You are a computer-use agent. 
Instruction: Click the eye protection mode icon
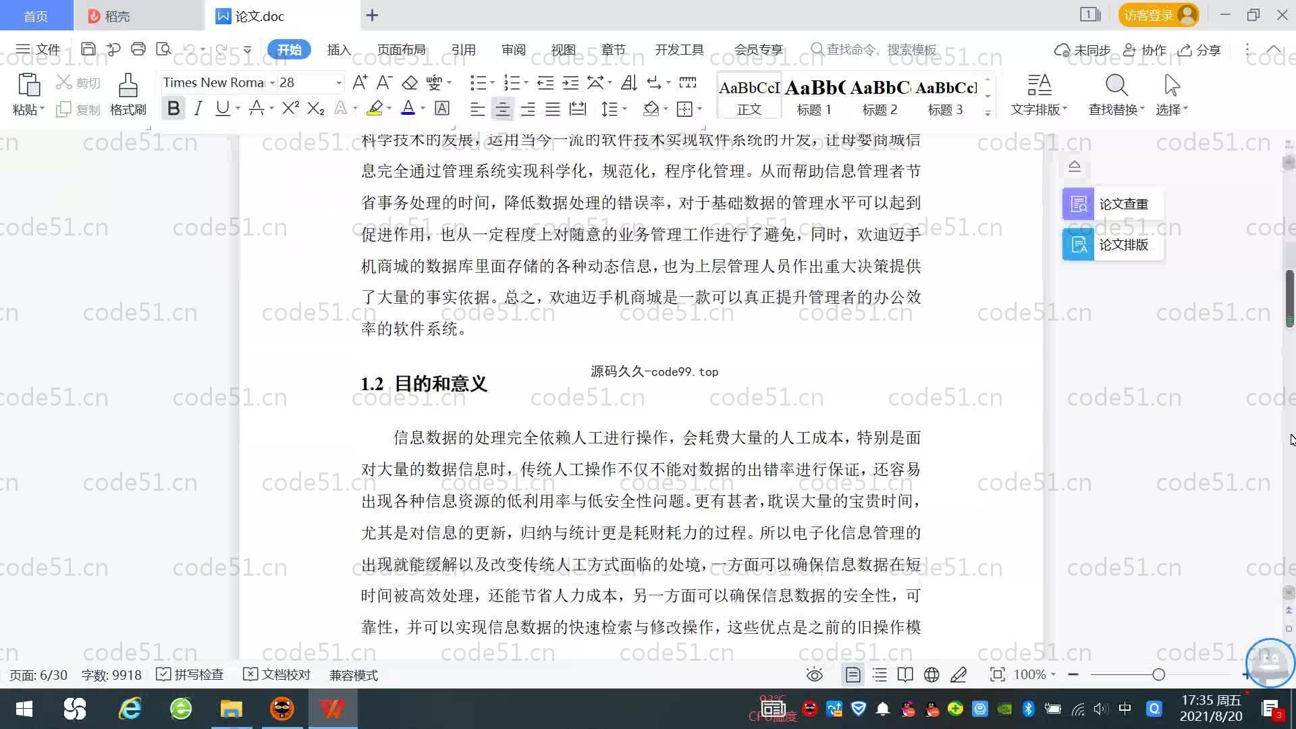click(815, 674)
